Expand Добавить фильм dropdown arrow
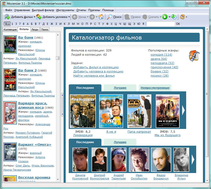The height and width of the screenshot is (189, 211). coord(34,17)
